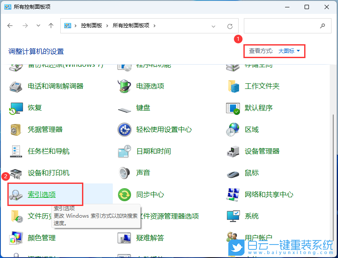Open the 键盘 link
This screenshot has height=258, width=338.
tap(143, 108)
